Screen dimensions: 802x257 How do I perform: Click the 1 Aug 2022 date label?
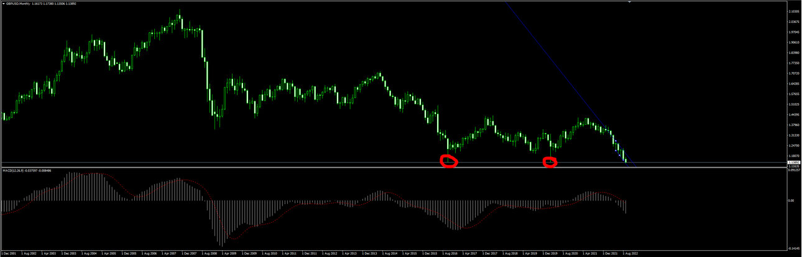630,254
